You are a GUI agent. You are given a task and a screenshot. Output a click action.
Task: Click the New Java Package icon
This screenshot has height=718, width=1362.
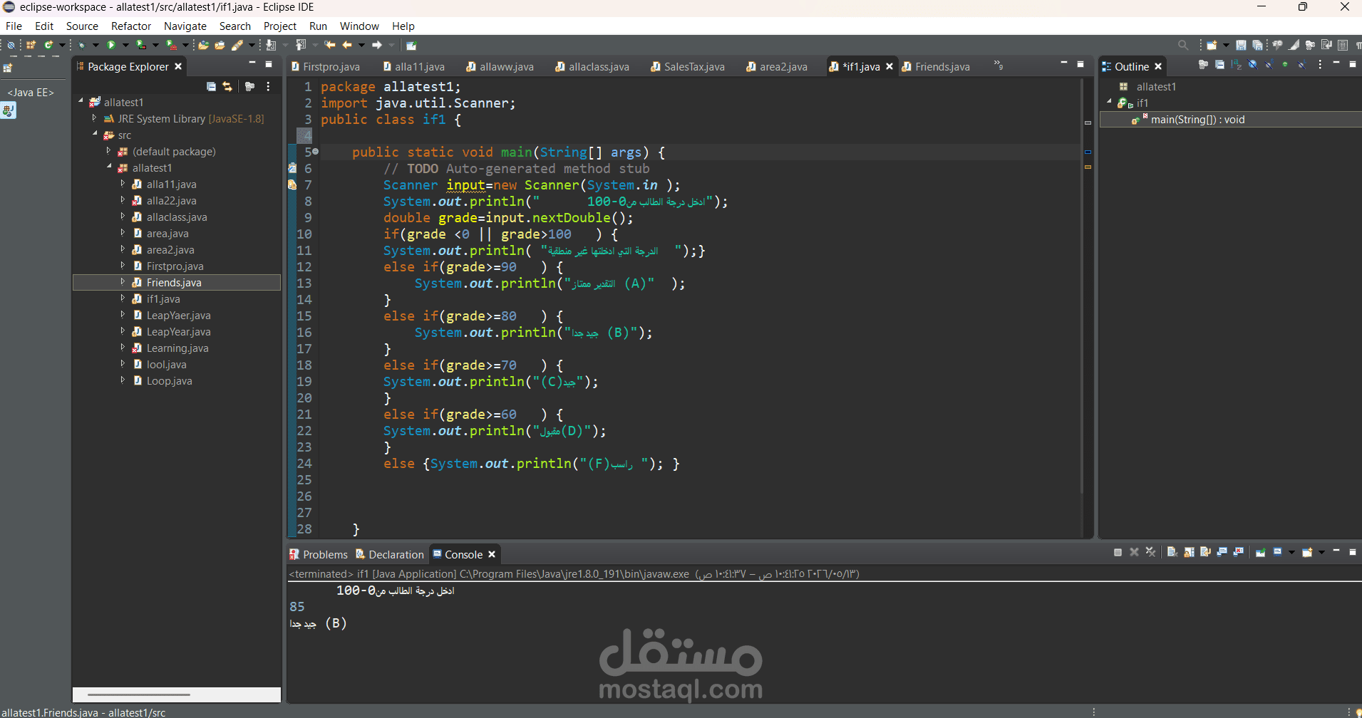pyautogui.click(x=31, y=45)
